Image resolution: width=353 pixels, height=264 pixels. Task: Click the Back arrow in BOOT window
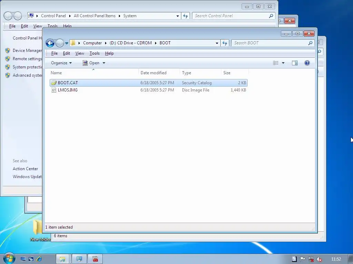[x=50, y=43]
